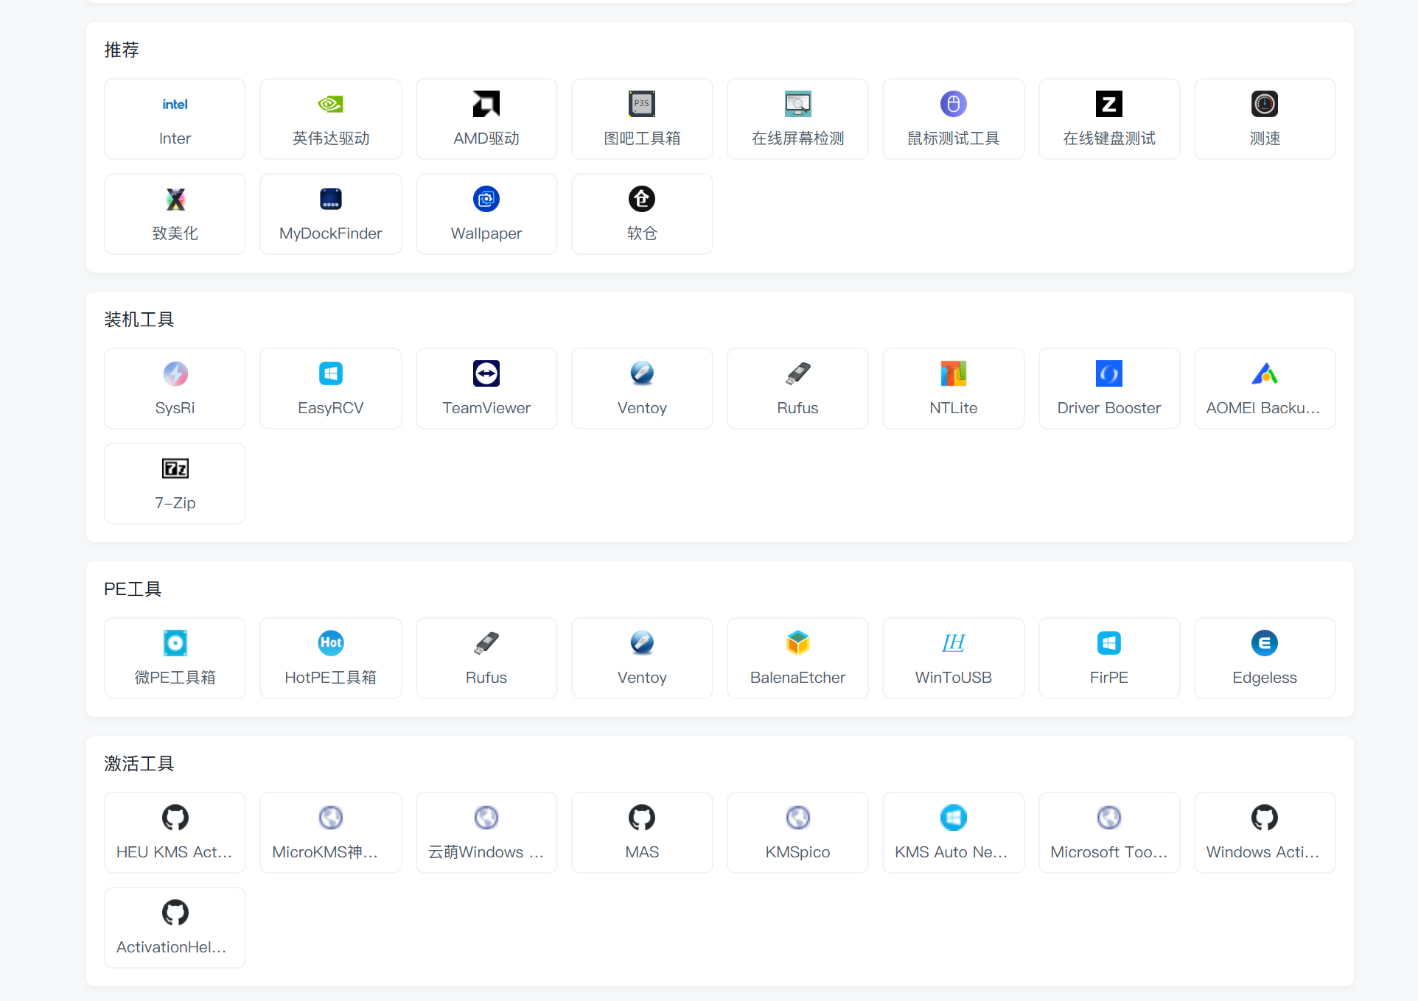The image size is (1418, 1001).
Task: Click the 激活工具 section heading
Action: 139,763
